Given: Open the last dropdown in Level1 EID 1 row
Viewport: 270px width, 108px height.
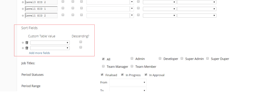Looking at the screenshot, I should 197,9.
